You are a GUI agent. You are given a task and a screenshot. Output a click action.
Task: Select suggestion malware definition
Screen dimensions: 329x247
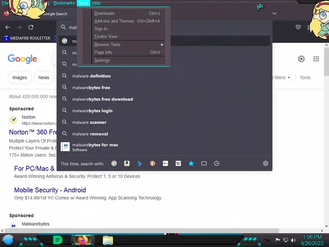coord(164,76)
